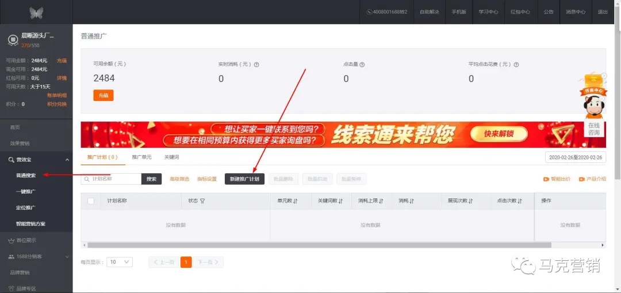Screen dimensions: 621x293
Task: Collapse the 营效宝 sidebar section
Action: (67, 159)
